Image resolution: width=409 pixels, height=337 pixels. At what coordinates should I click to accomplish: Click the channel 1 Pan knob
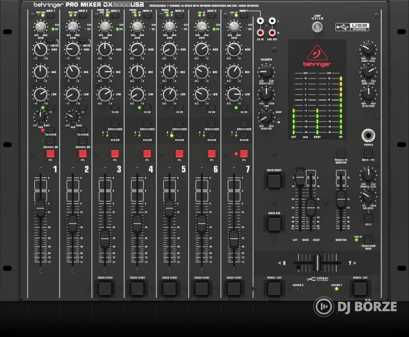tap(40, 117)
